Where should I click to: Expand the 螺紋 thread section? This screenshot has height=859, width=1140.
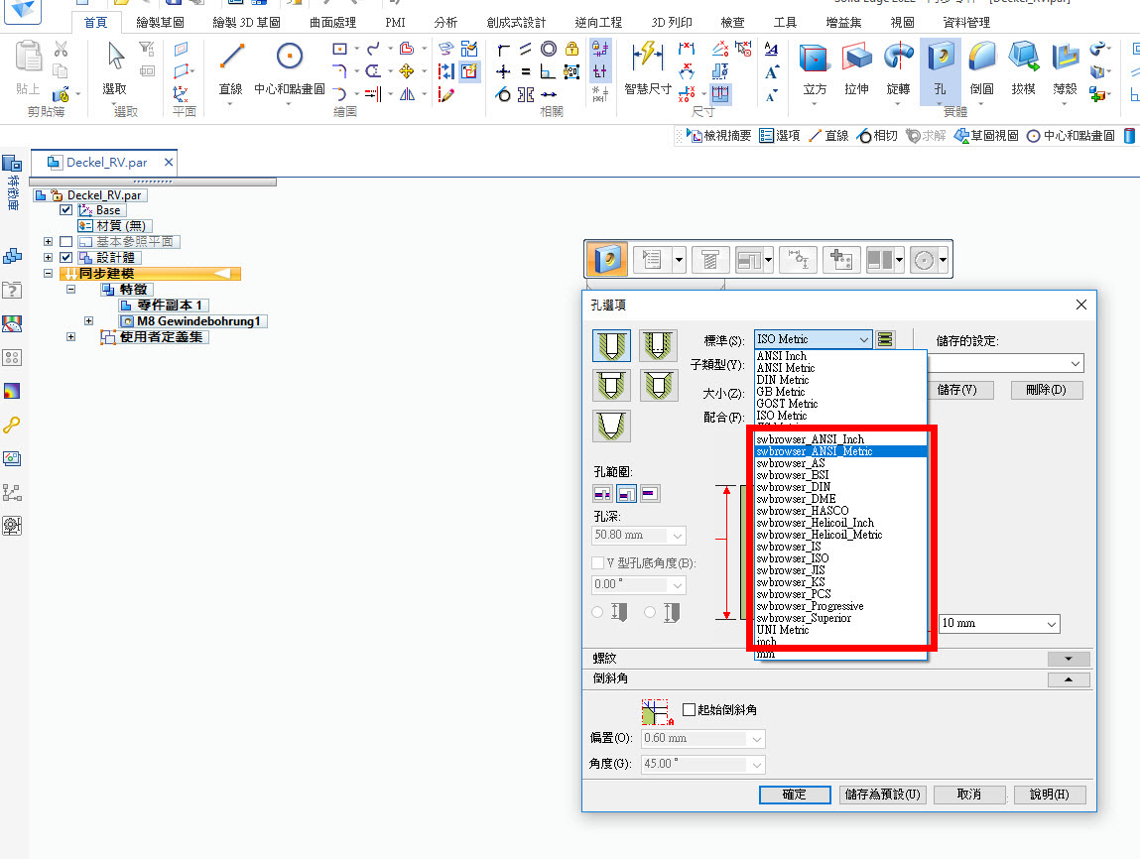(1068, 659)
